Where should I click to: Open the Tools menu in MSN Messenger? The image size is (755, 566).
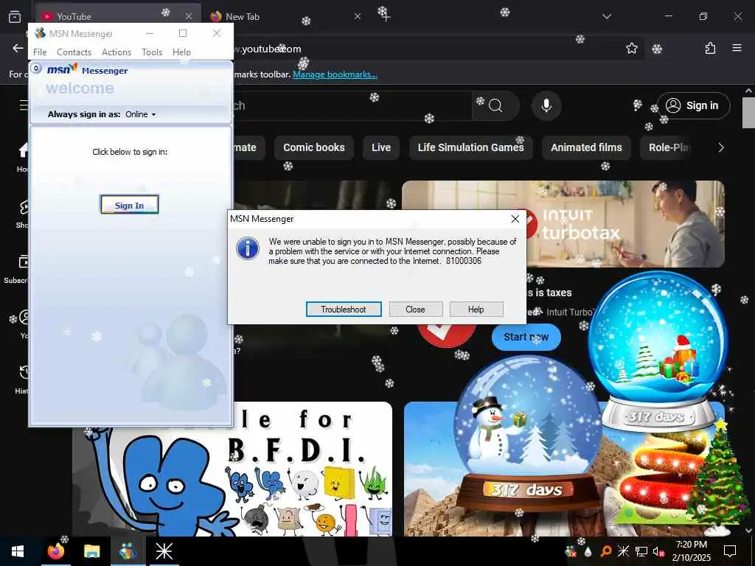[152, 52]
